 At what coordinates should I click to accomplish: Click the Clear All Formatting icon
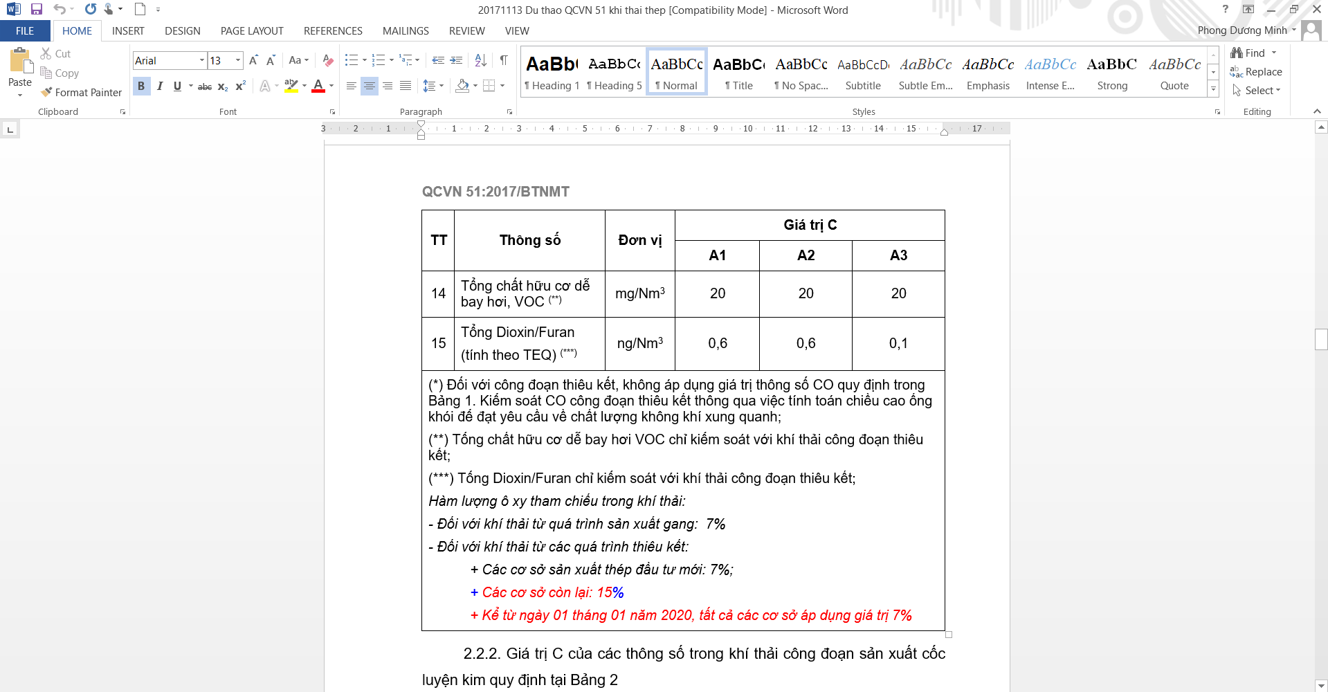pyautogui.click(x=328, y=60)
